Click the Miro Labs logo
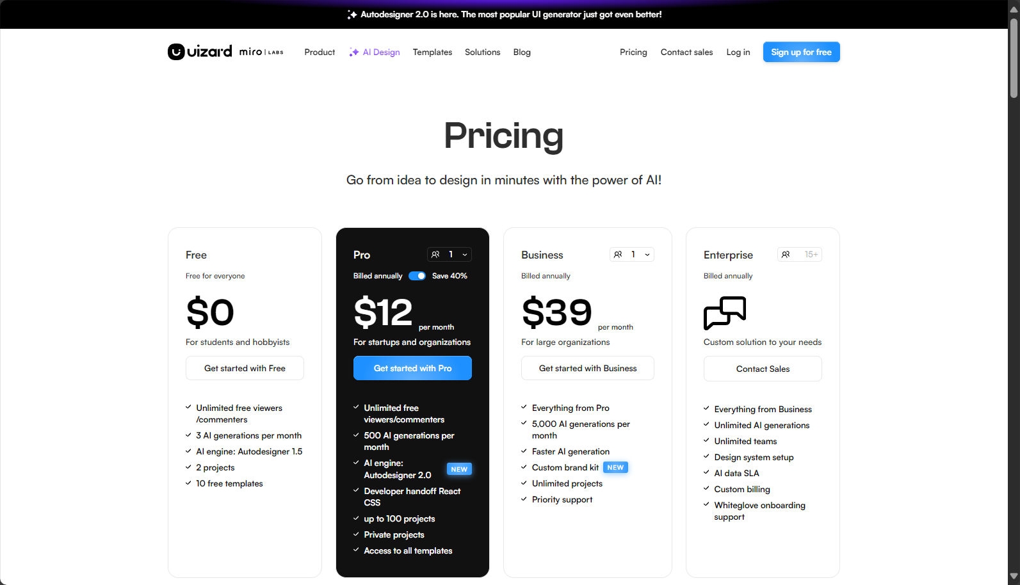 click(261, 52)
